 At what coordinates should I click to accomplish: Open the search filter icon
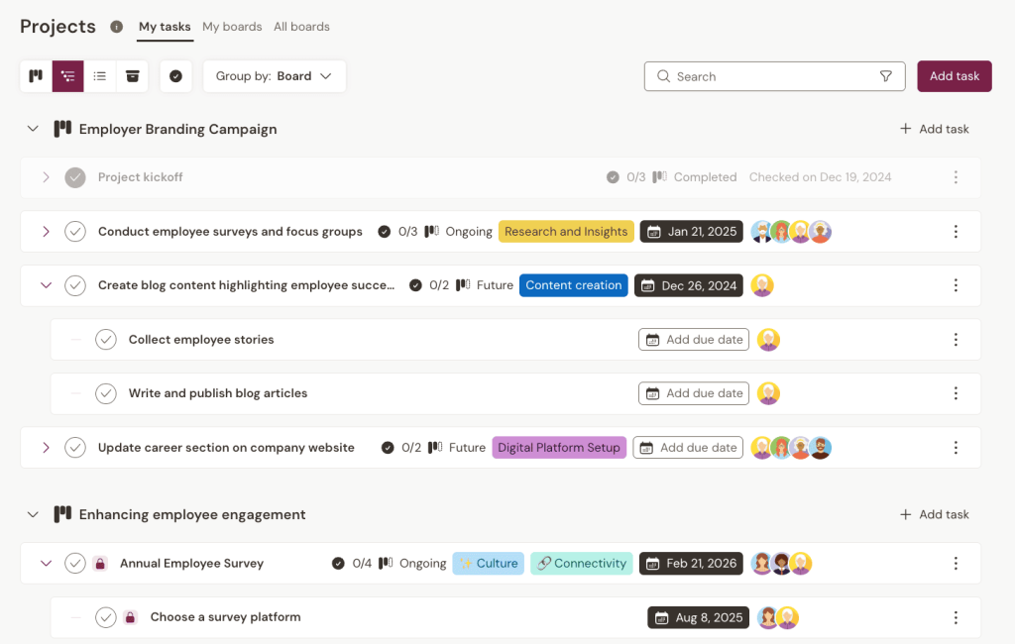pyautogui.click(x=885, y=76)
